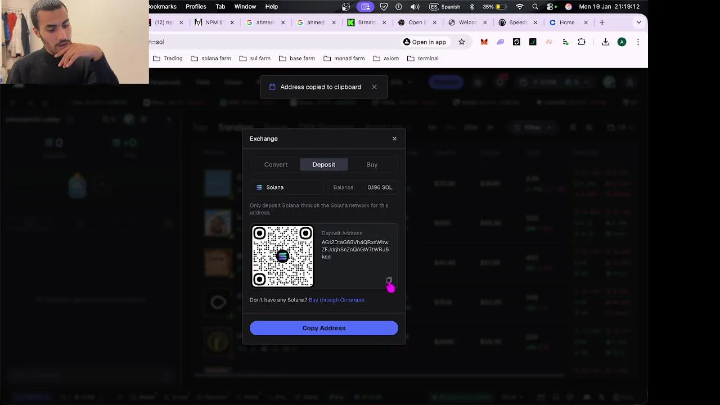Open the sui farm bookmarks folder
The width and height of the screenshot is (720, 405).
(x=255, y=58)
